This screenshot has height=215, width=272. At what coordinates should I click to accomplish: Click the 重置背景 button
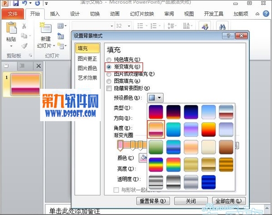pos(153,201)
